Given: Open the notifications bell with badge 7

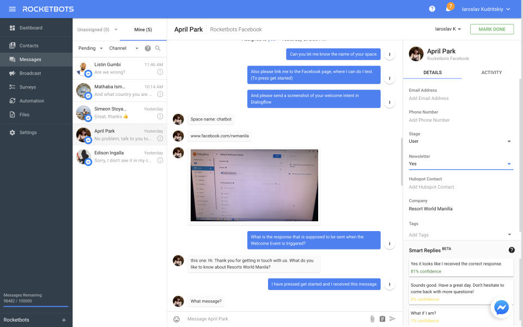Looking at the screenshot, I should (448, 9).
